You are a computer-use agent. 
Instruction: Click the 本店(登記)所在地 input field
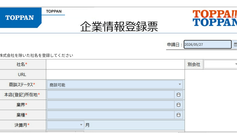(111, 95)
